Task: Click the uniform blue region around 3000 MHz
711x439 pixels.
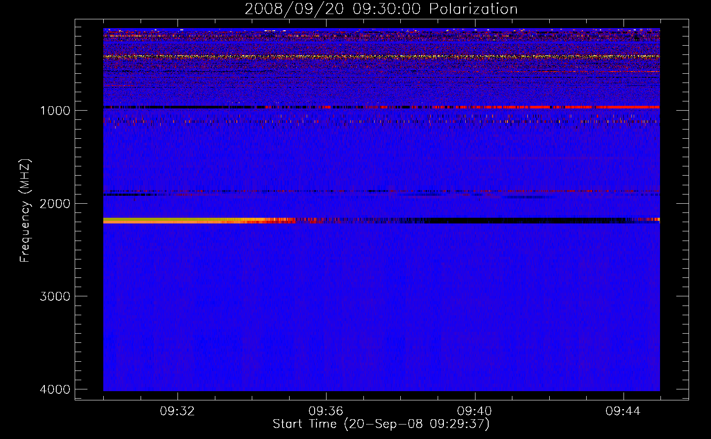Action: pos(381,296)
